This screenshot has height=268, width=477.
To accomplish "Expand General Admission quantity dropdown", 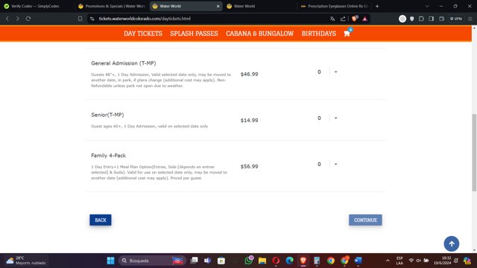I will [x=336, y=72].
